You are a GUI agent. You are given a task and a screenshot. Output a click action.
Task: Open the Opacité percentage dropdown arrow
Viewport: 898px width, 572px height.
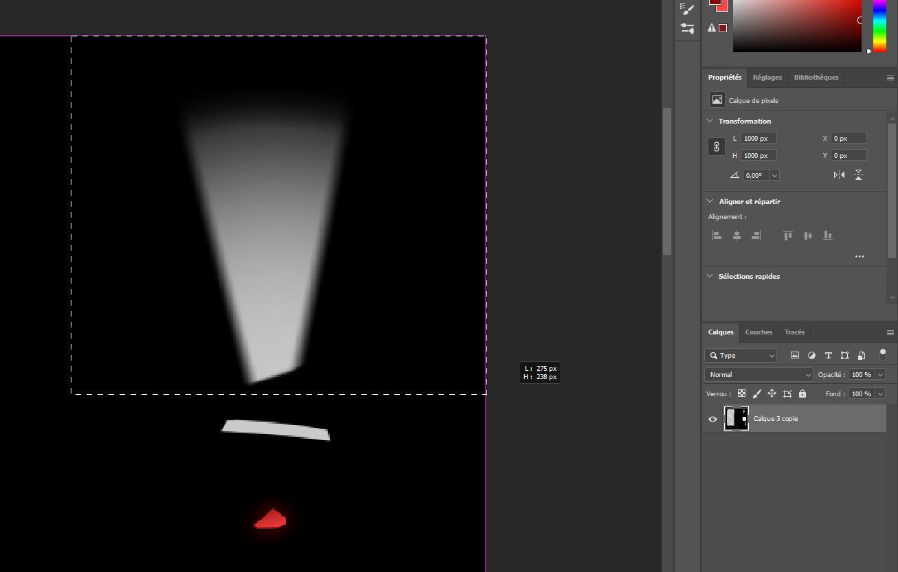click(x=880, y=375)
